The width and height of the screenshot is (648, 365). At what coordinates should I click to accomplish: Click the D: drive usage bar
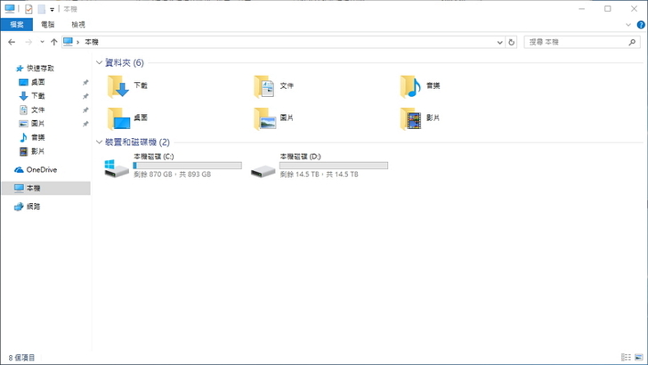click(334, 166)
